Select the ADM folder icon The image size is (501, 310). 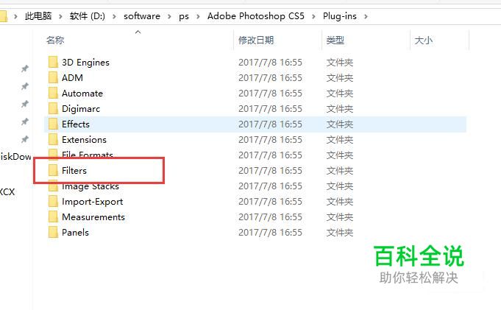coord(53,77)
